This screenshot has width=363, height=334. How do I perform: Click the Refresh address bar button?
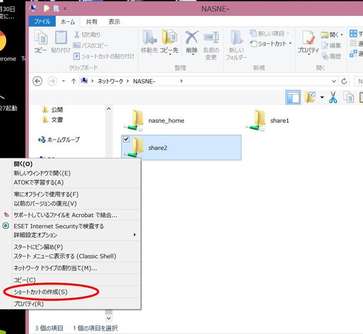coord(344,81)
